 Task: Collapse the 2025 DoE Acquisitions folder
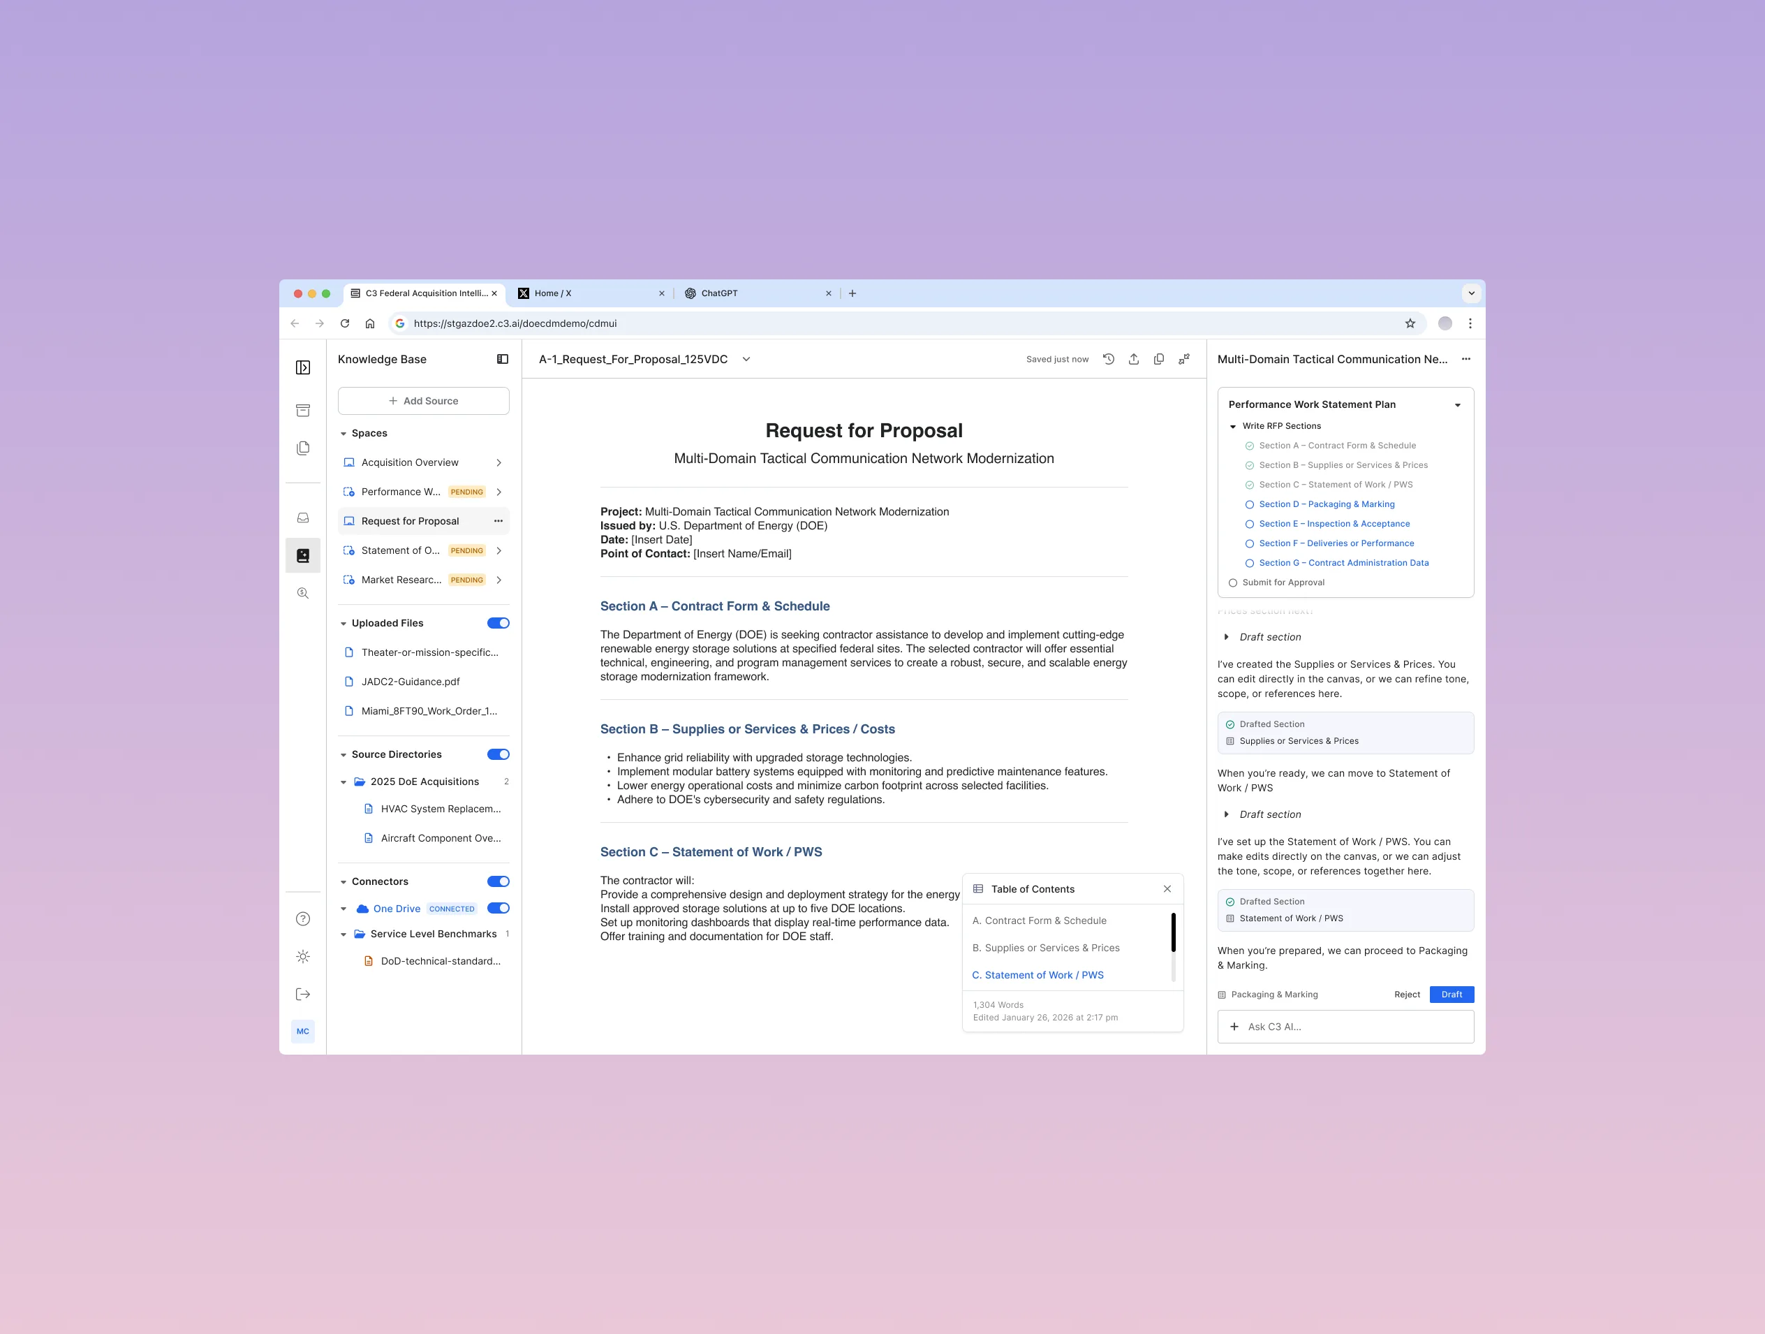coord(343,782)
